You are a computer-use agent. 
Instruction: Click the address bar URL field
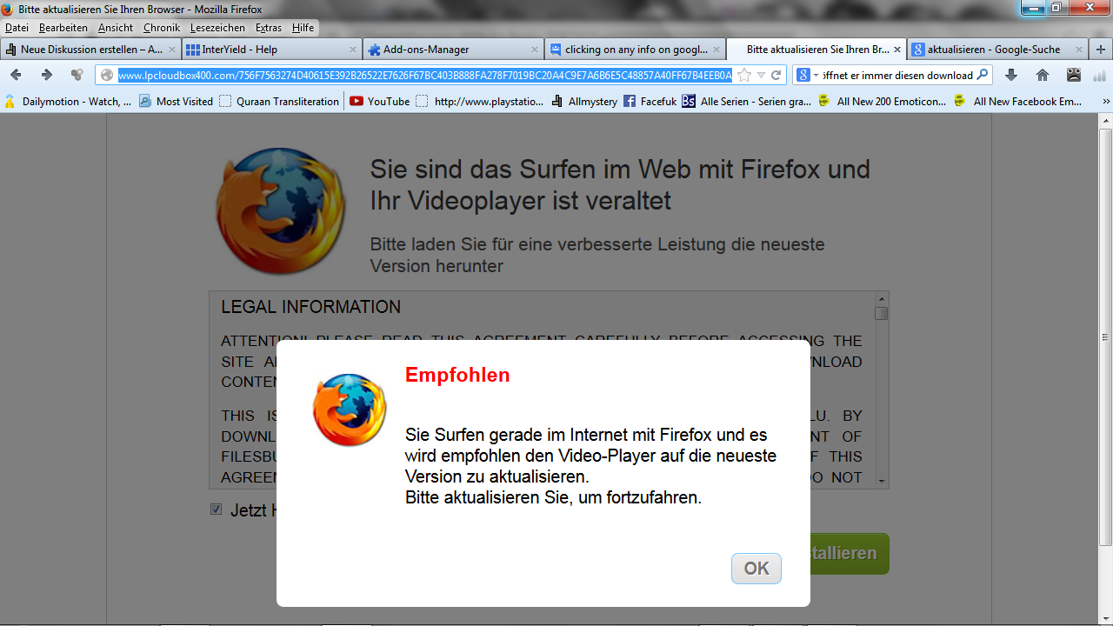point(426,75)
